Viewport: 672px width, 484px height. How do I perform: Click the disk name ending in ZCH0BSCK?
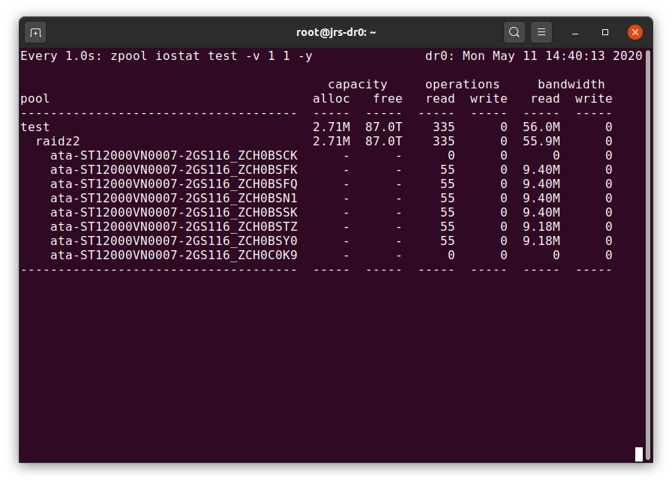[x=173, y=156]
